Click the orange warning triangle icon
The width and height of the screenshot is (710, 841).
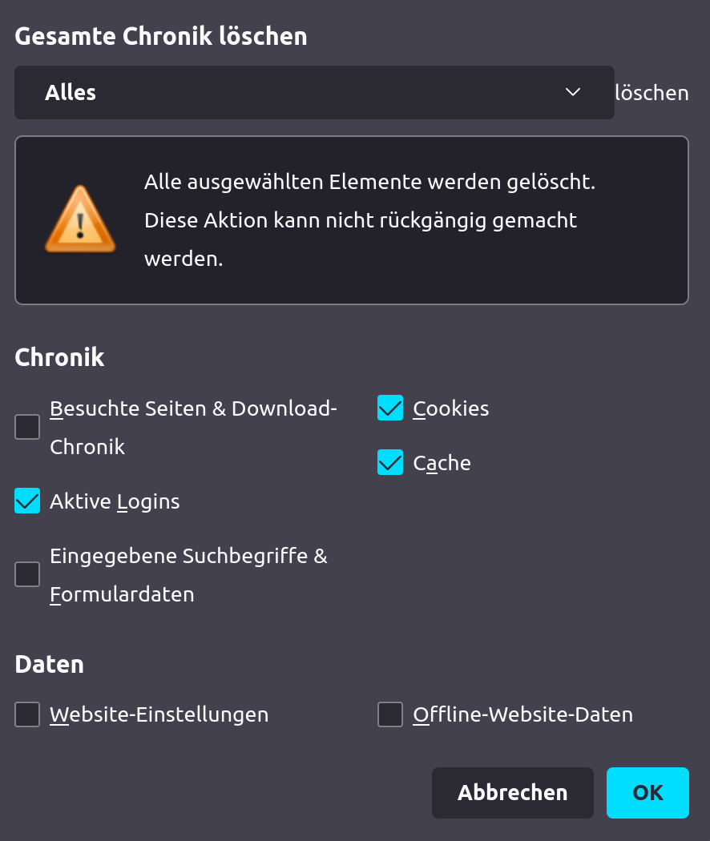coord(79,219)
